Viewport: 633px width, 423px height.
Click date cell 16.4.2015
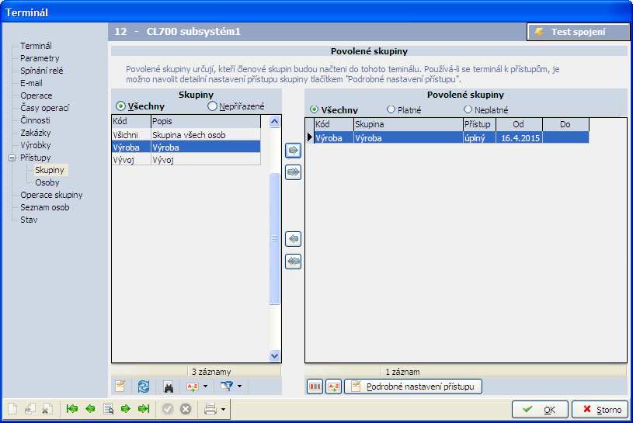519,138
